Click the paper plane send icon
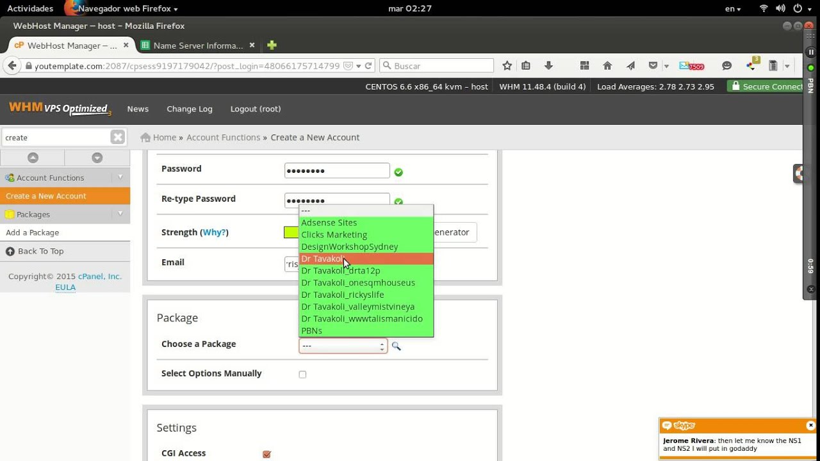820x461 pixels. (x=630, y=65)
